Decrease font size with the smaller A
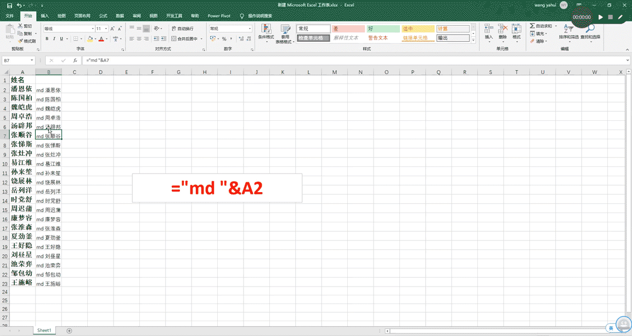The height and width of the screenshot is (336, 632). tap(119, 29)
